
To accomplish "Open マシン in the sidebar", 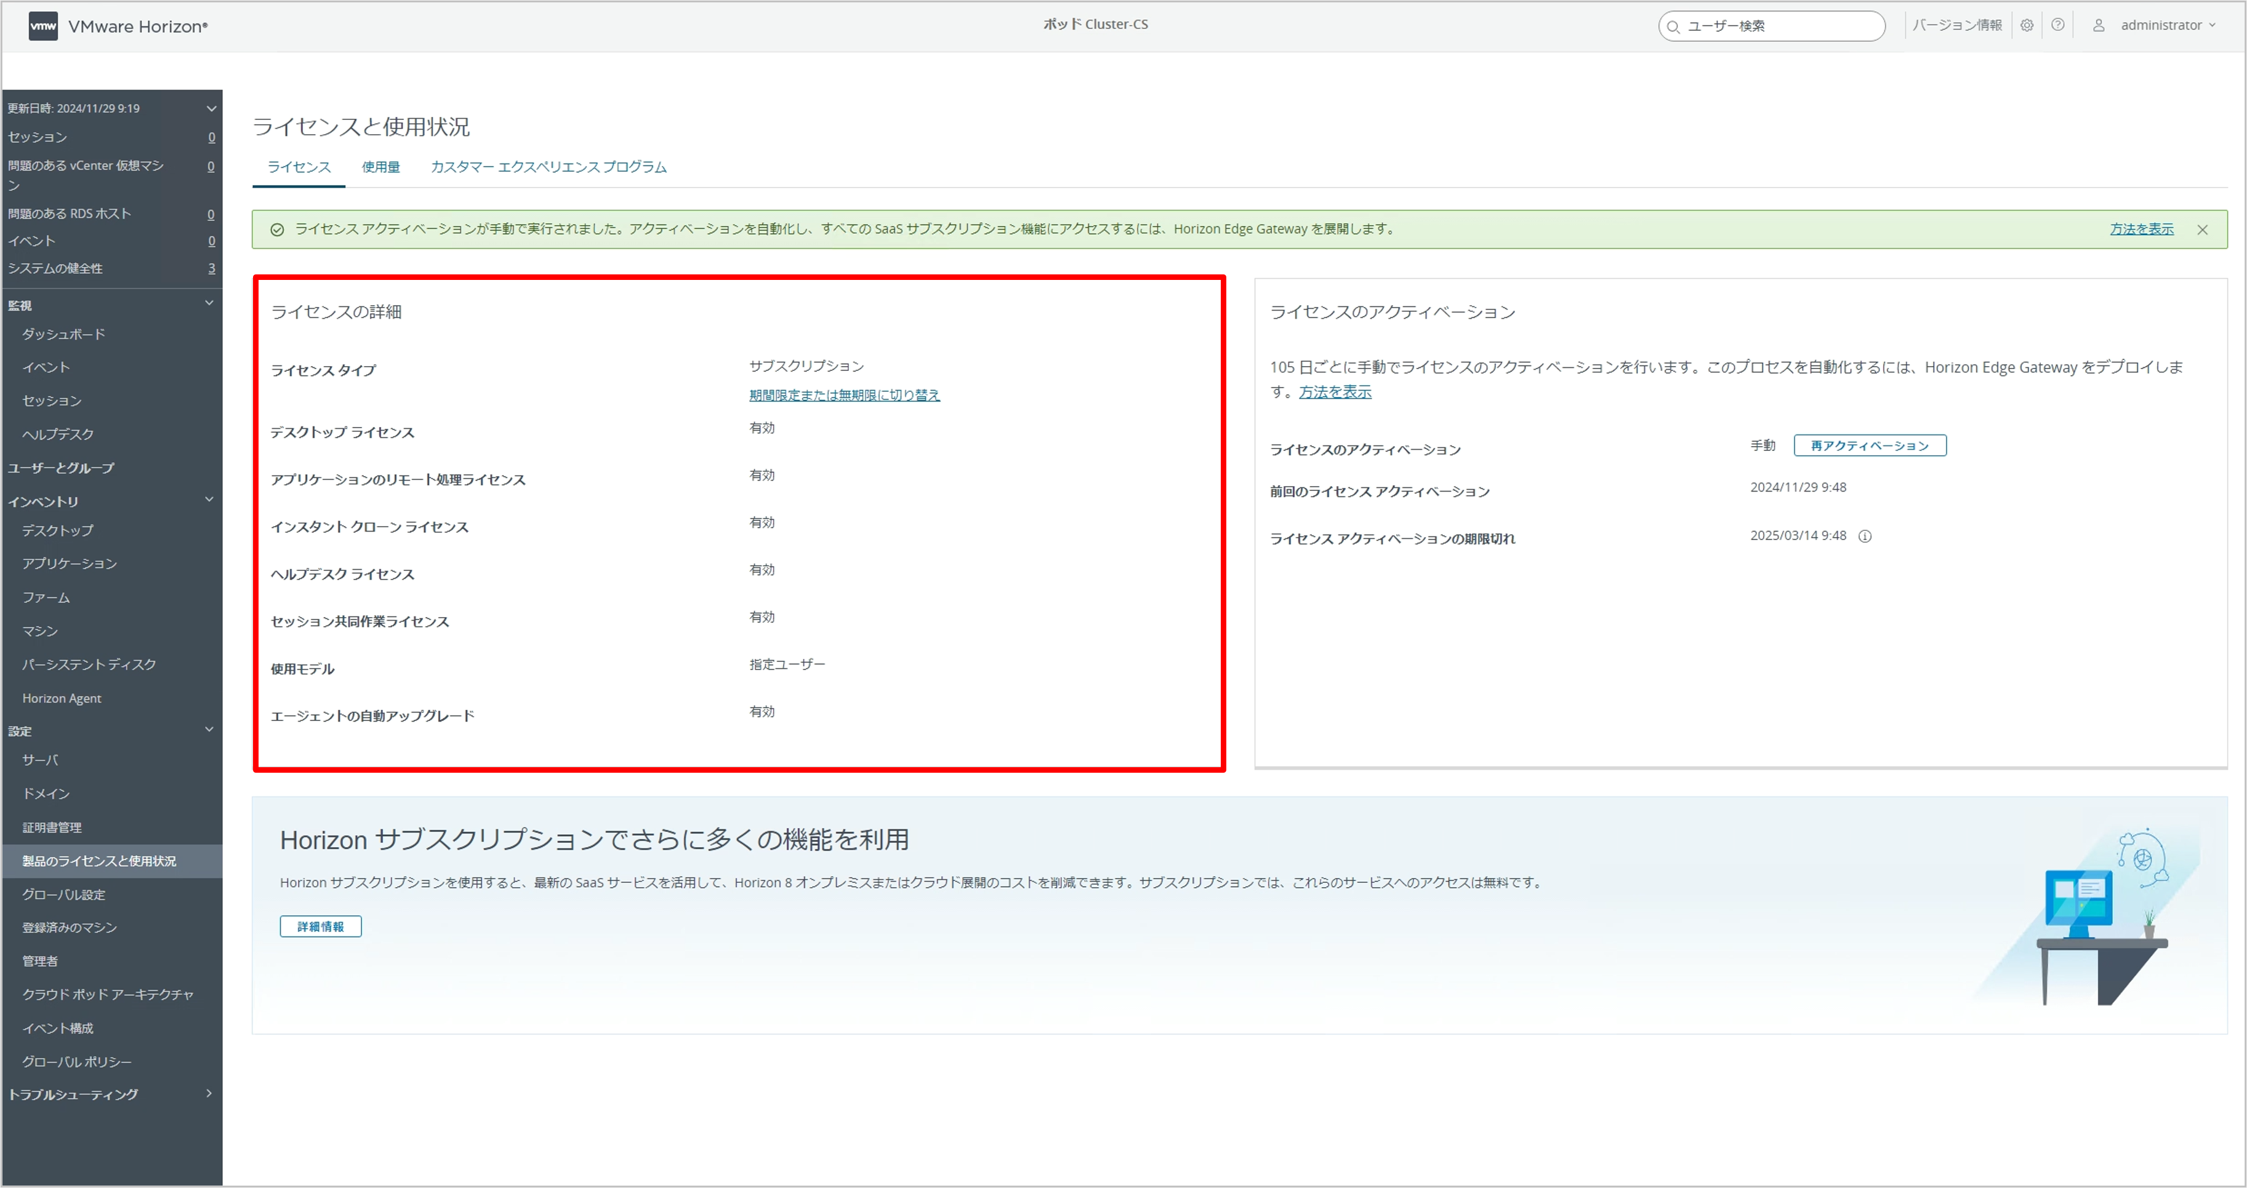I will (40, 631).
